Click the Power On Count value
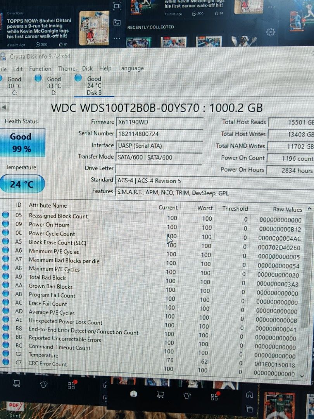This screenshot has width=314, height=419. [290, 158]
